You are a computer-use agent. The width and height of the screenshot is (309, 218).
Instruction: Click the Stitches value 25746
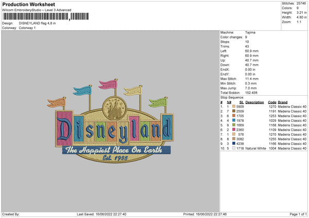301,4
